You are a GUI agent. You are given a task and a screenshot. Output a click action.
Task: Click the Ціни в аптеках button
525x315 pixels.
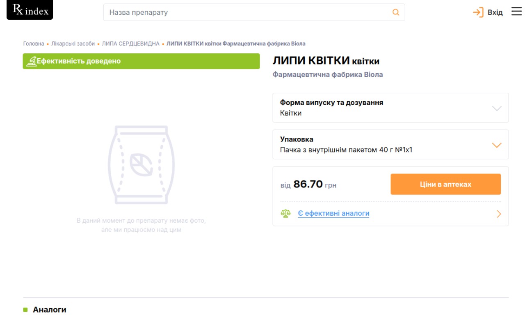click(x=445, y=184)
